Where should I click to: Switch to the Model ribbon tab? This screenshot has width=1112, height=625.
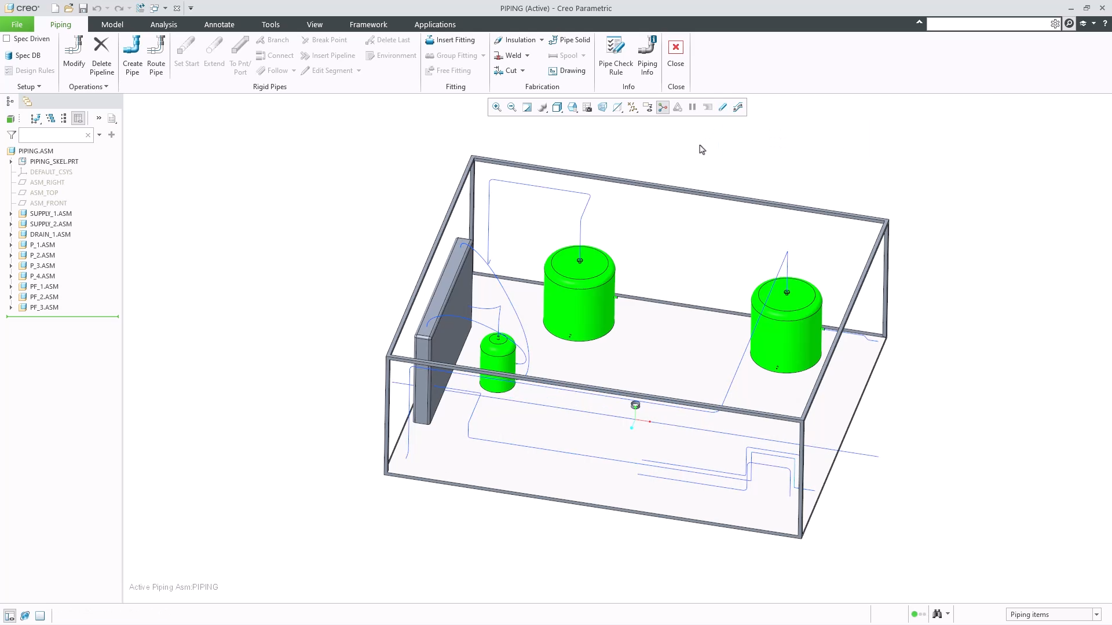(x=112, y=24)
